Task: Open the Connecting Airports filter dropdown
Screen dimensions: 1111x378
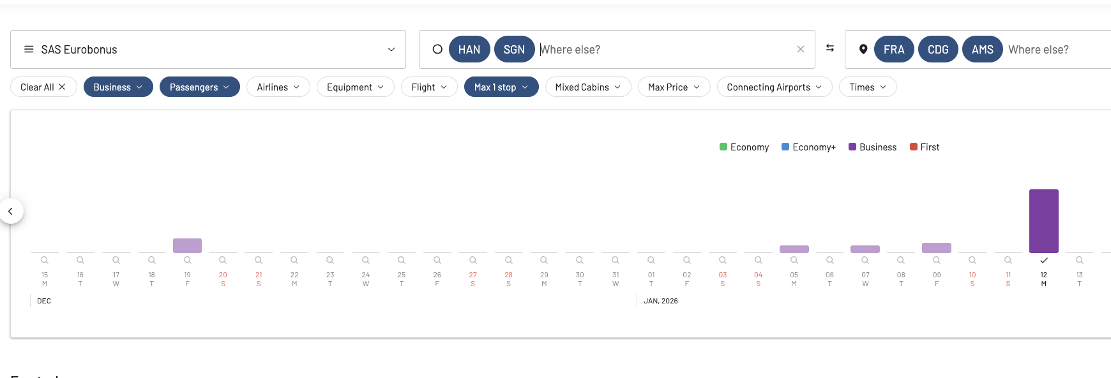Action: pos(774,87)
